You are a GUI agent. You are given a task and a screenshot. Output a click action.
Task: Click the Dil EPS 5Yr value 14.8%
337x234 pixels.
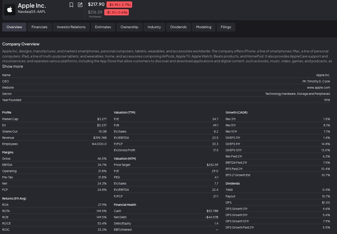coord(326,144)
